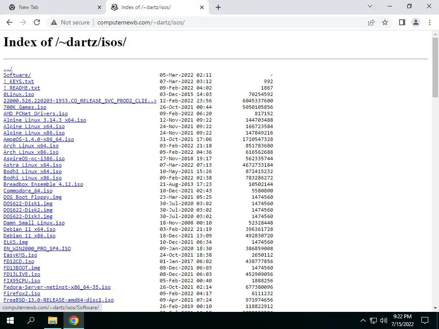Reload the current page

pos(37,22)
